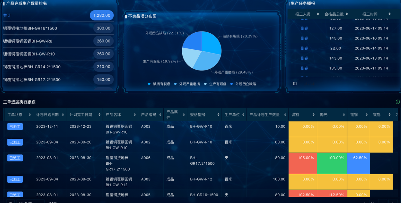Click the red 112.50% 抛光 cell
This screenshot has height=203, width=401.
[332, 194]
